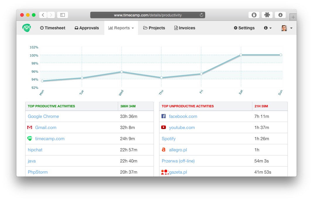Open the info help dropdown
This screenshot has height=200, width=313.
point(268,28)
